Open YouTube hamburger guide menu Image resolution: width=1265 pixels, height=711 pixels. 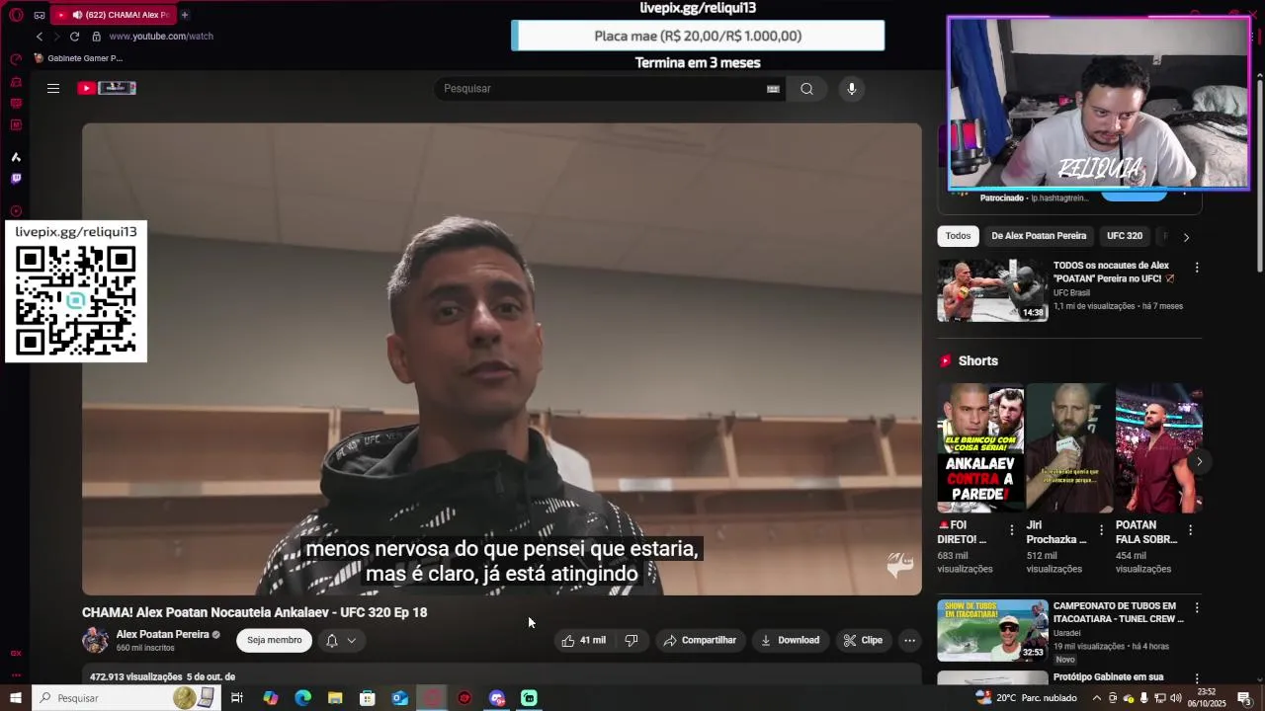53,89
